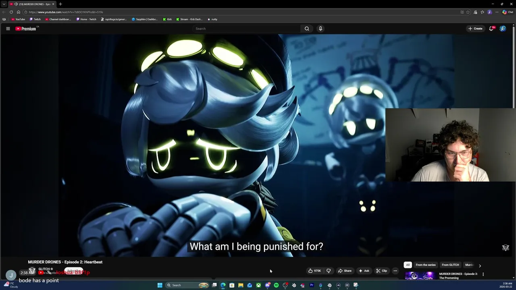Open Copilot Chat sidebar button
Screen dimensions: 516x290
(508, 12)
